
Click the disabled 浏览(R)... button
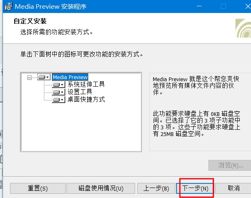pyautogui.click(x=231, y=165)
